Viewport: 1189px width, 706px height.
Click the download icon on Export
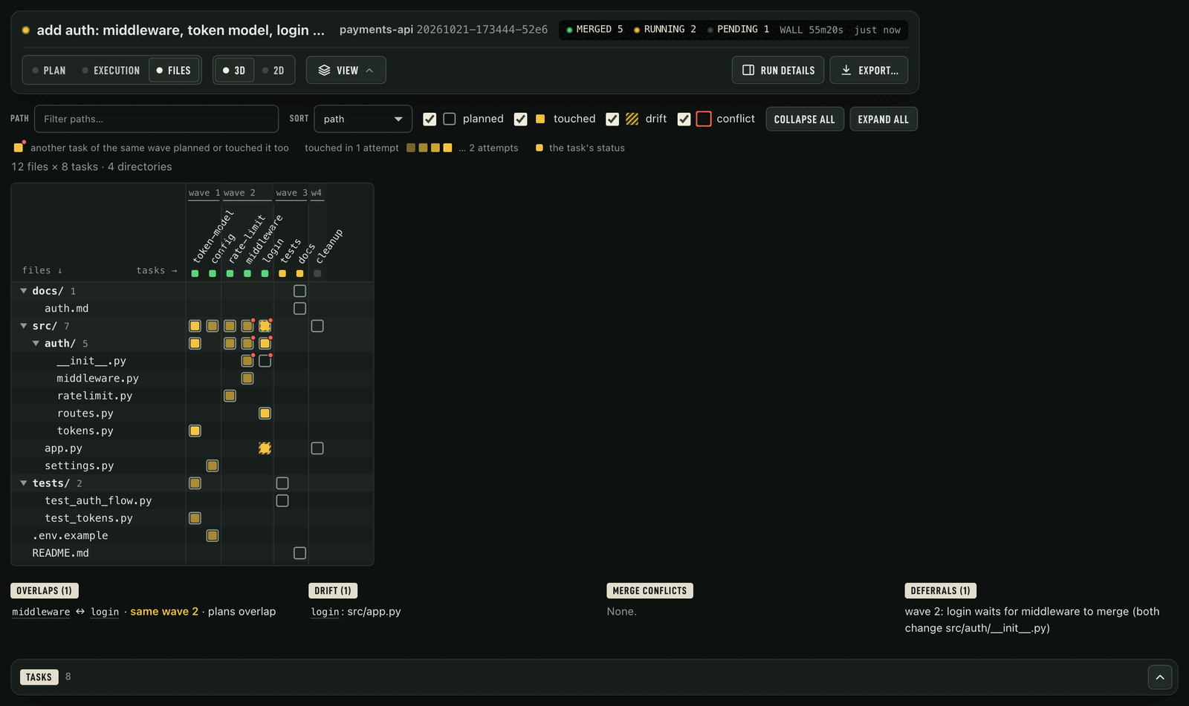(846, 70)
